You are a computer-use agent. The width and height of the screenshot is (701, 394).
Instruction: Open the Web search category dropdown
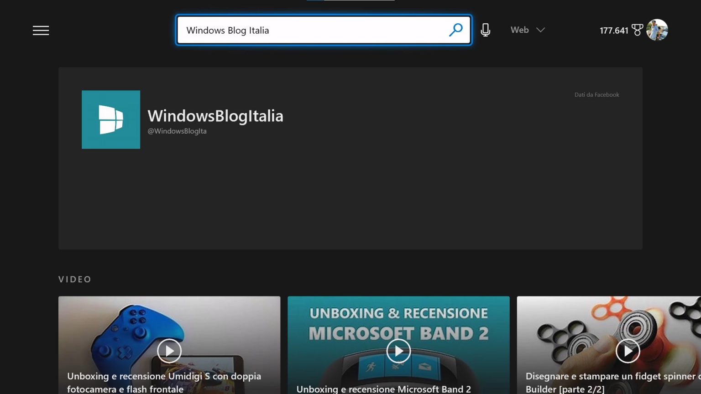(519, 30)
